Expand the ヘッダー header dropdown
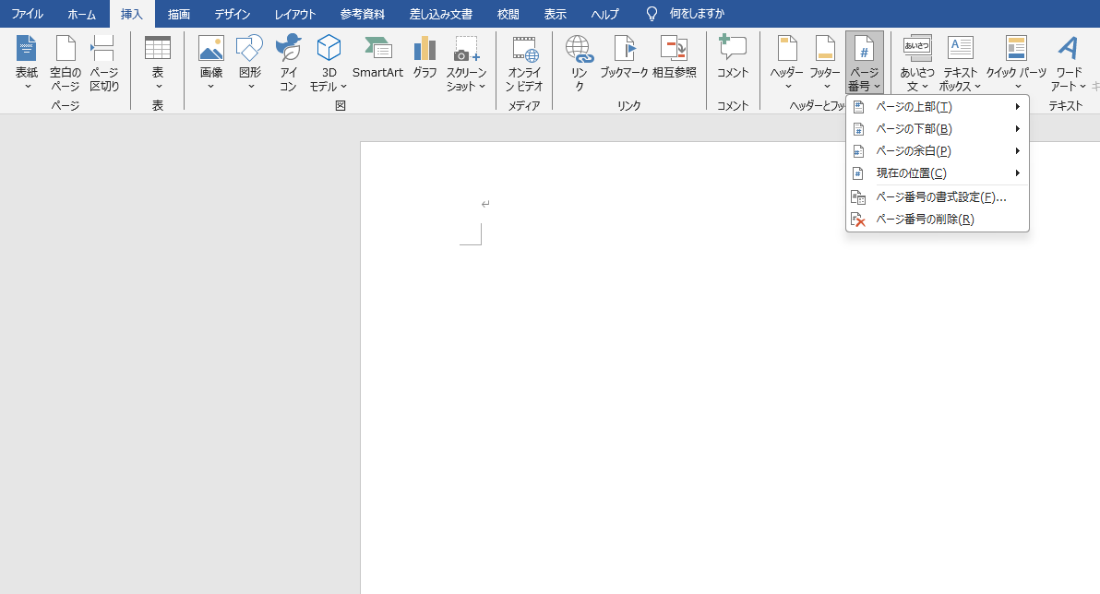The image size is (1100, 594). click(x=787, y=63)
